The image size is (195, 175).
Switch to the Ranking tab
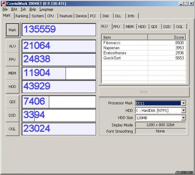[22, 16]
